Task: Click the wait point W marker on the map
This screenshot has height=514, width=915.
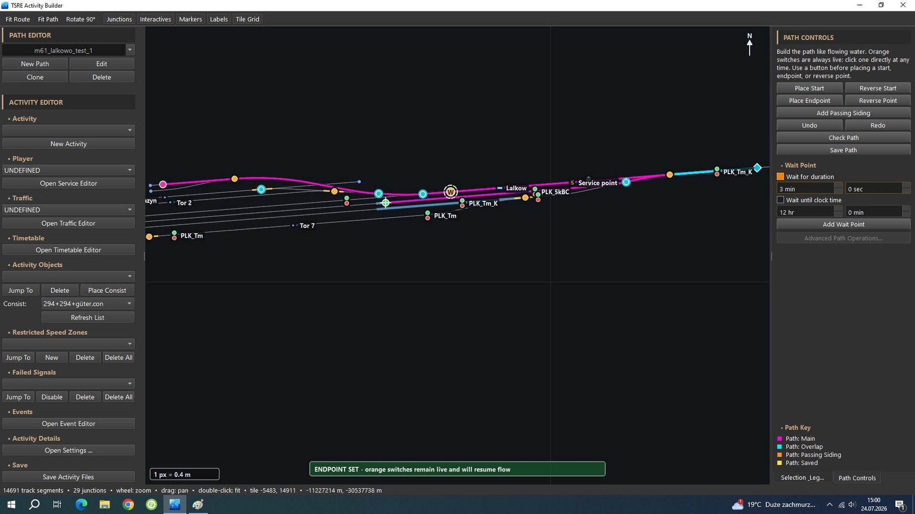Action: point(451,192)
